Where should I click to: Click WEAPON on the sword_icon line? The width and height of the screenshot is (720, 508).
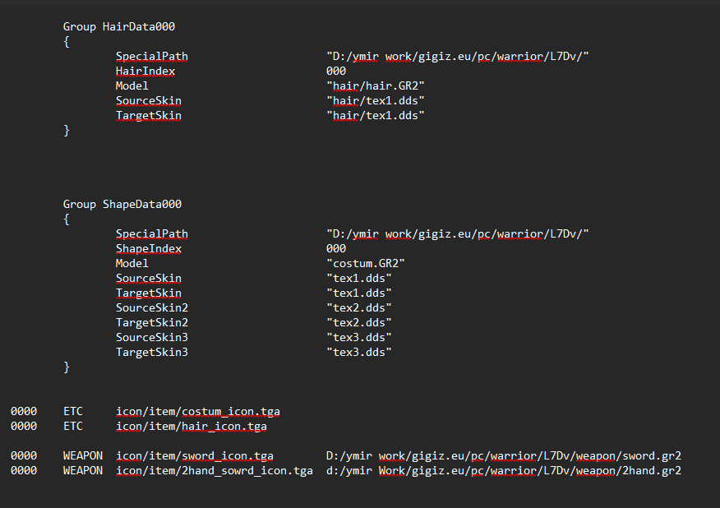coord(82,456)
